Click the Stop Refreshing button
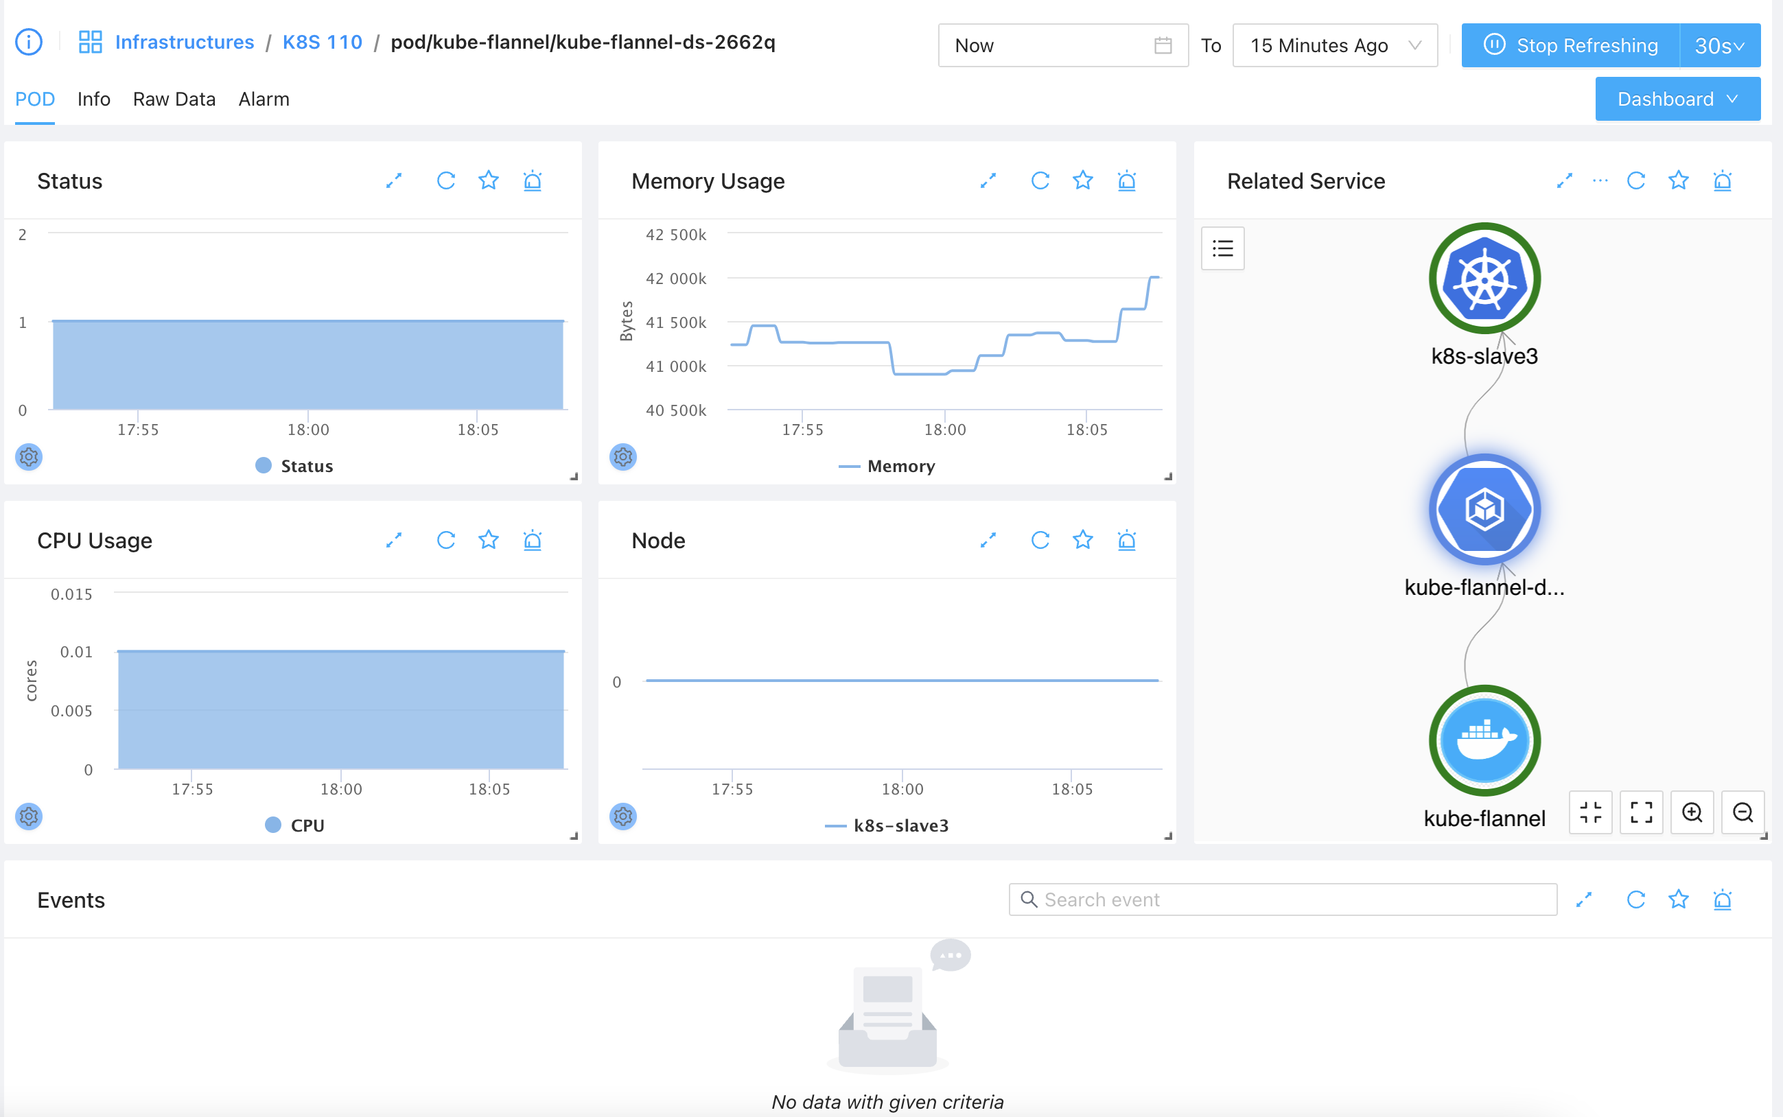The image size is (1783, 1117). click(1570, 46)
